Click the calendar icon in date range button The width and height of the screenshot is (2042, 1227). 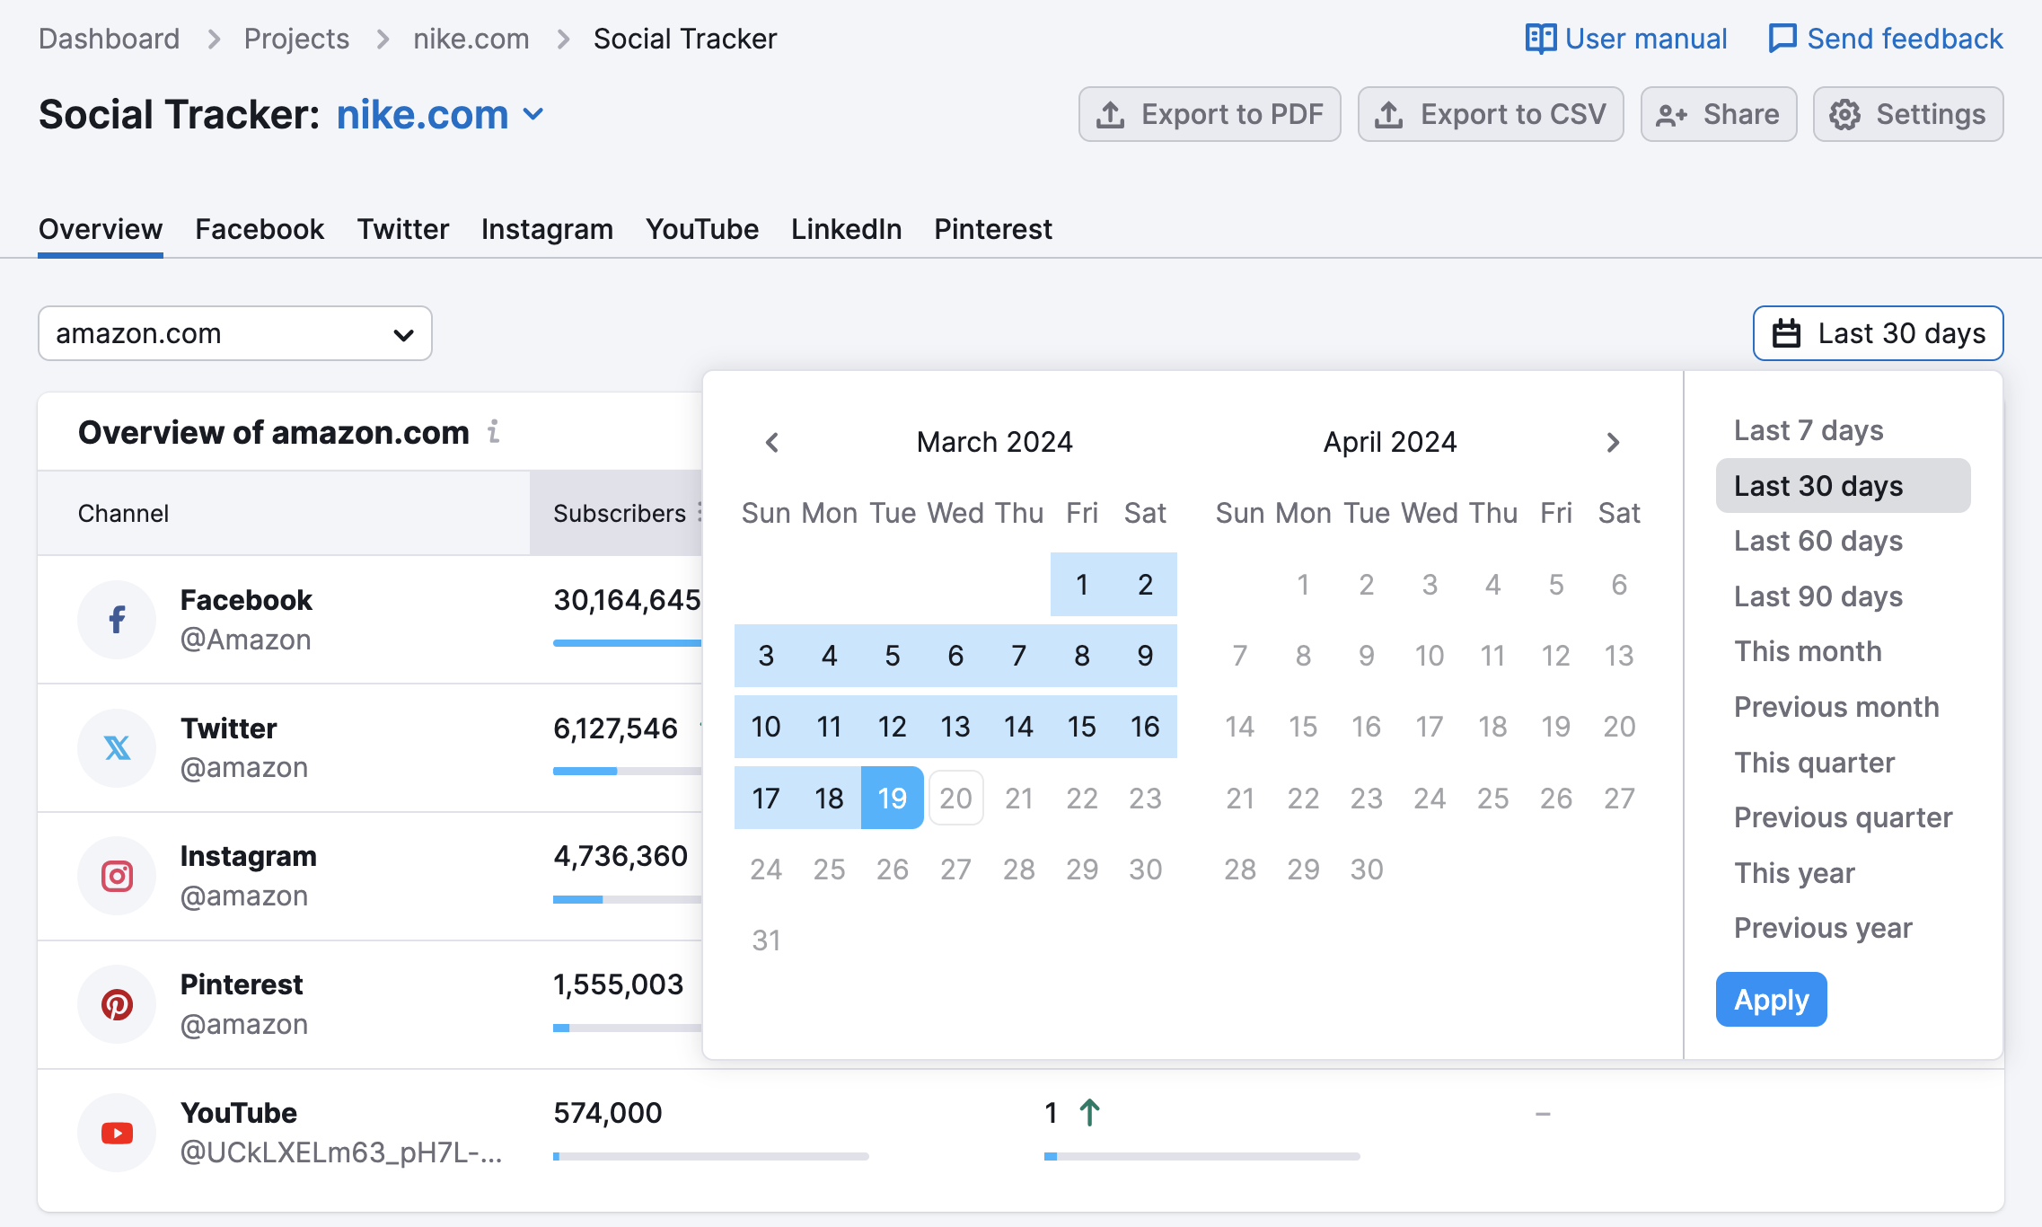[x=1786, y=333]
